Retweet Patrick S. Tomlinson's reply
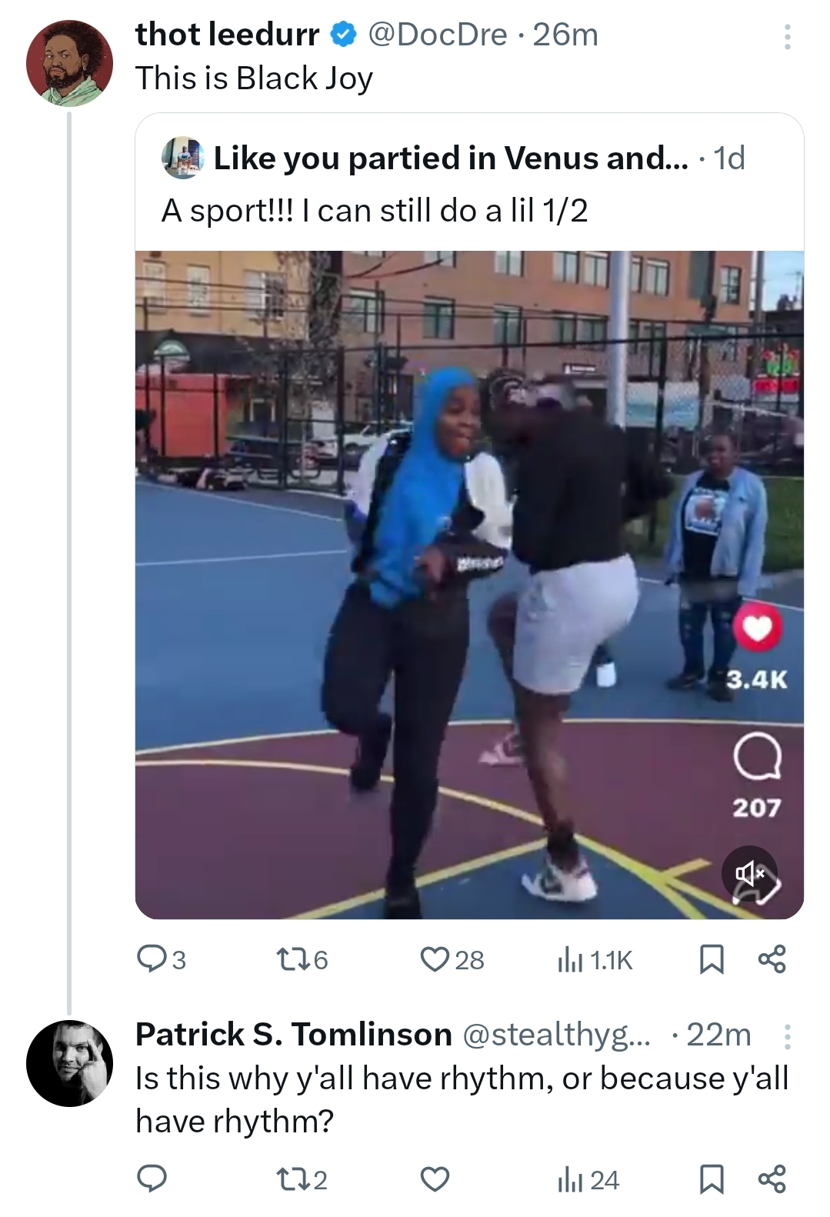Viewport: 830px width, 1217px height. [x=301, y=1179]
